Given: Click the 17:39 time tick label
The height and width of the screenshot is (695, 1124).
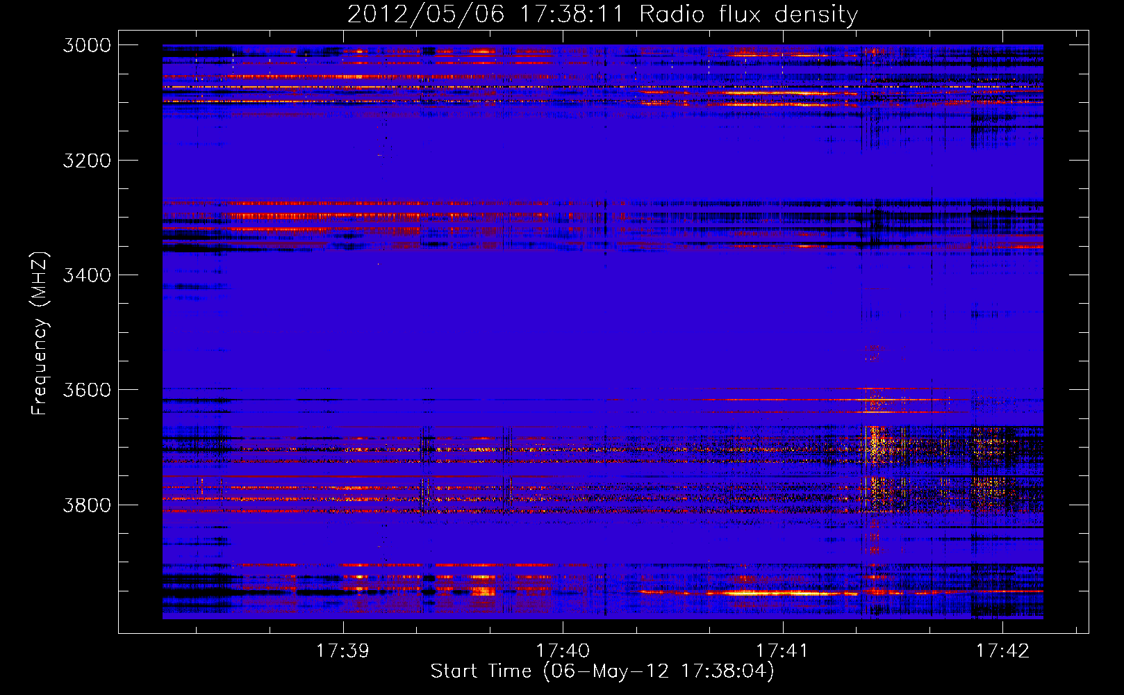Looking at the screenshot, I should click(342, 651).
